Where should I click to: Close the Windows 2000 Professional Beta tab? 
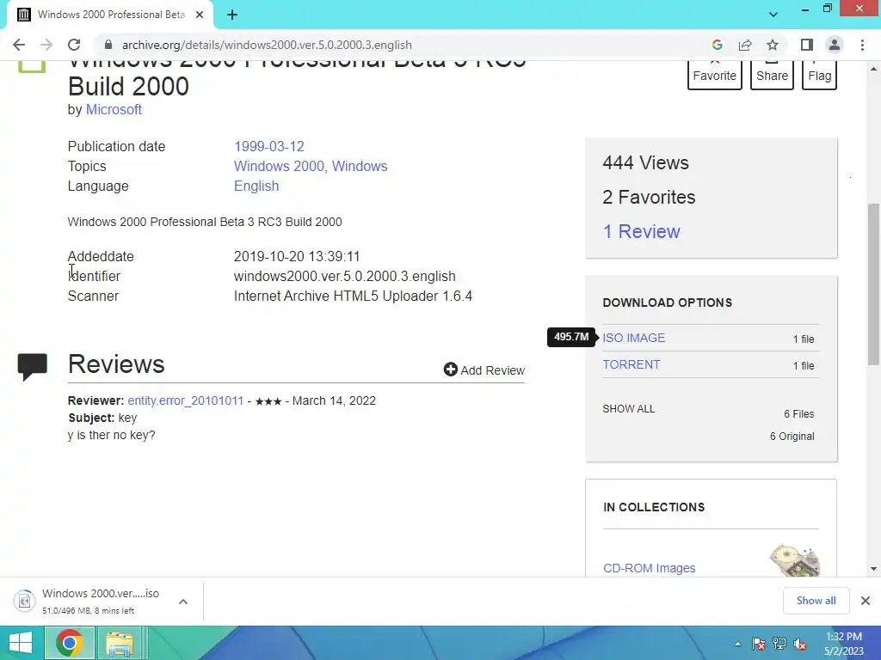[x=200, y=15]
